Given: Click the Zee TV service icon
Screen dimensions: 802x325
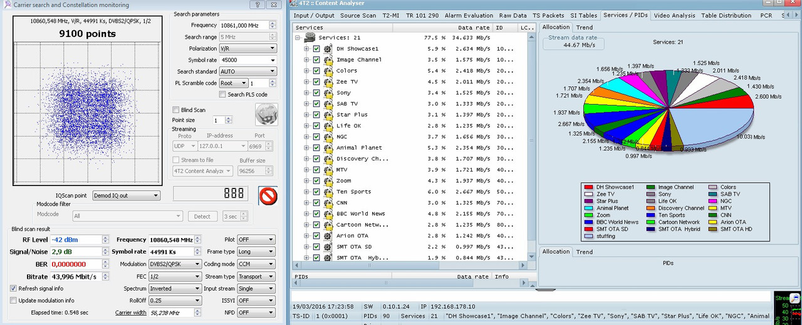Looking at the screenshot, I should point(328,81).
